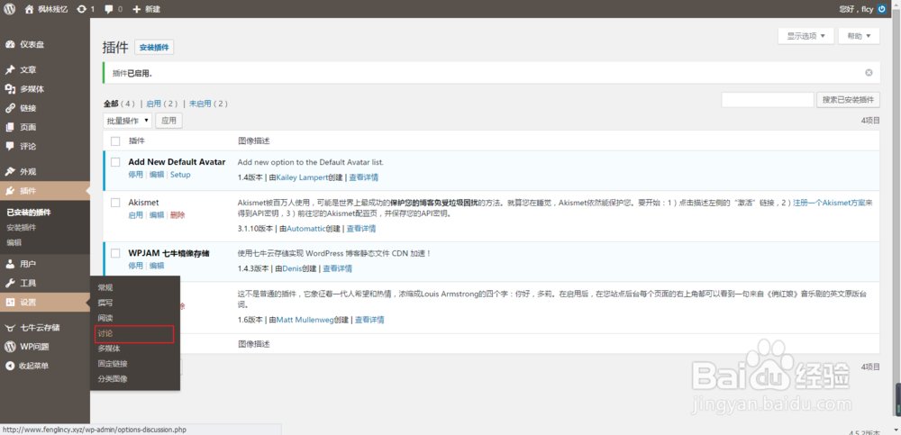Screen dimensions: 901x435
Task: Open 您好, flcy account greeting
Action: pyautogui.click(x=857, y=9)
